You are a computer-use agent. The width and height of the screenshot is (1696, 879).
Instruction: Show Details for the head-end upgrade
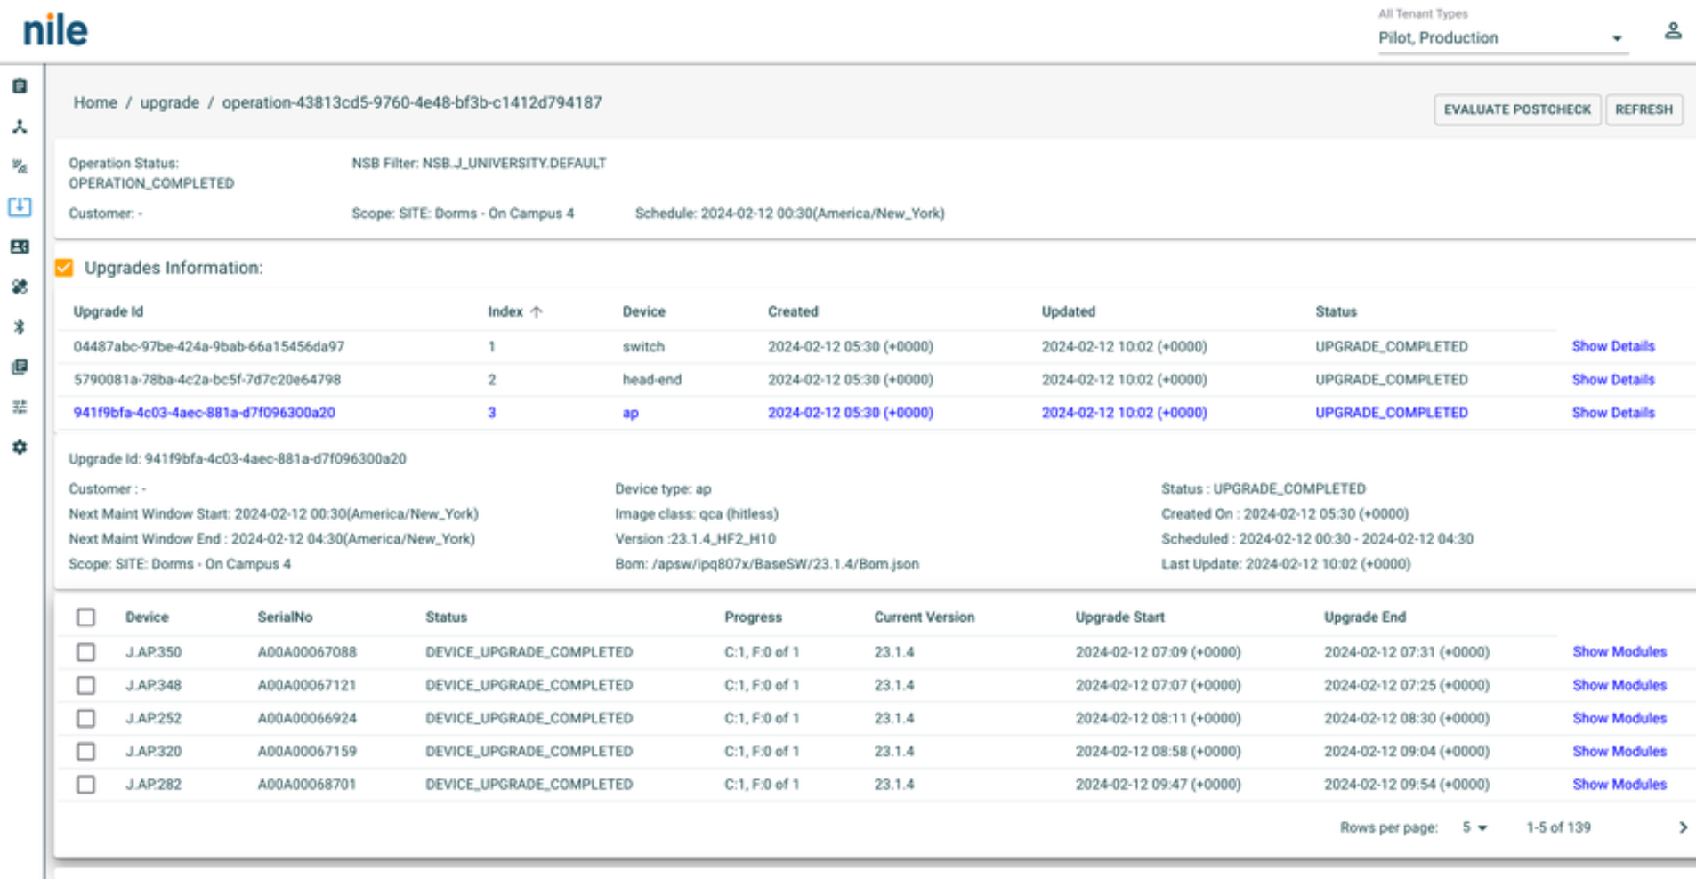coord(1613,380)
